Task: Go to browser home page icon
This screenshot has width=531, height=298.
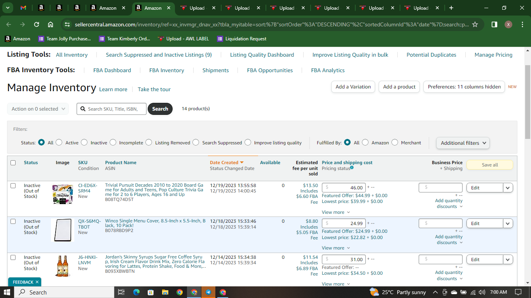Action: [x=51, y=24]
